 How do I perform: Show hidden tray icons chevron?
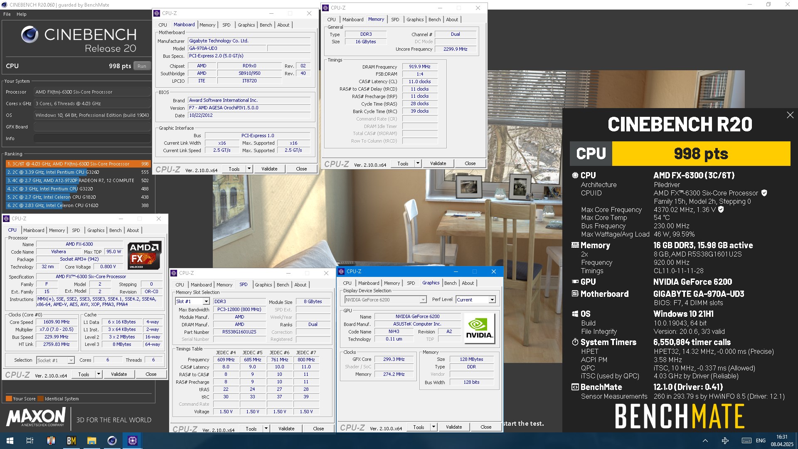click(705, 441)
